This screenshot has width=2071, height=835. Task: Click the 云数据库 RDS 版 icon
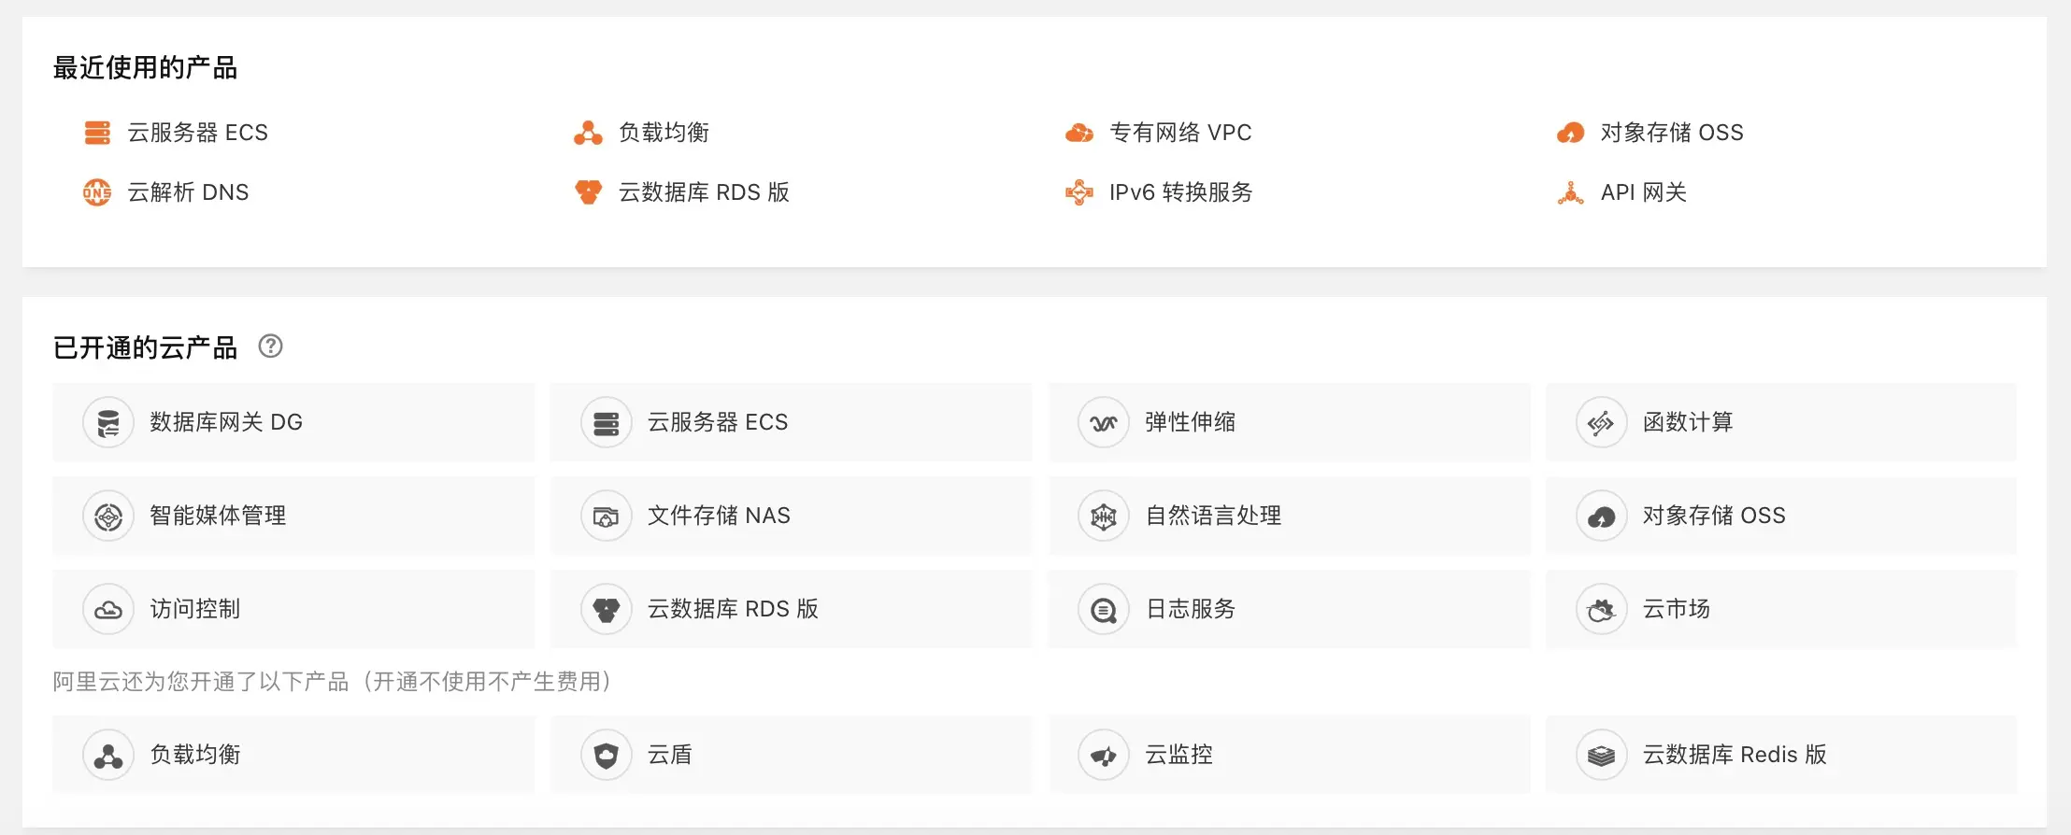click(x=588, y=192)
